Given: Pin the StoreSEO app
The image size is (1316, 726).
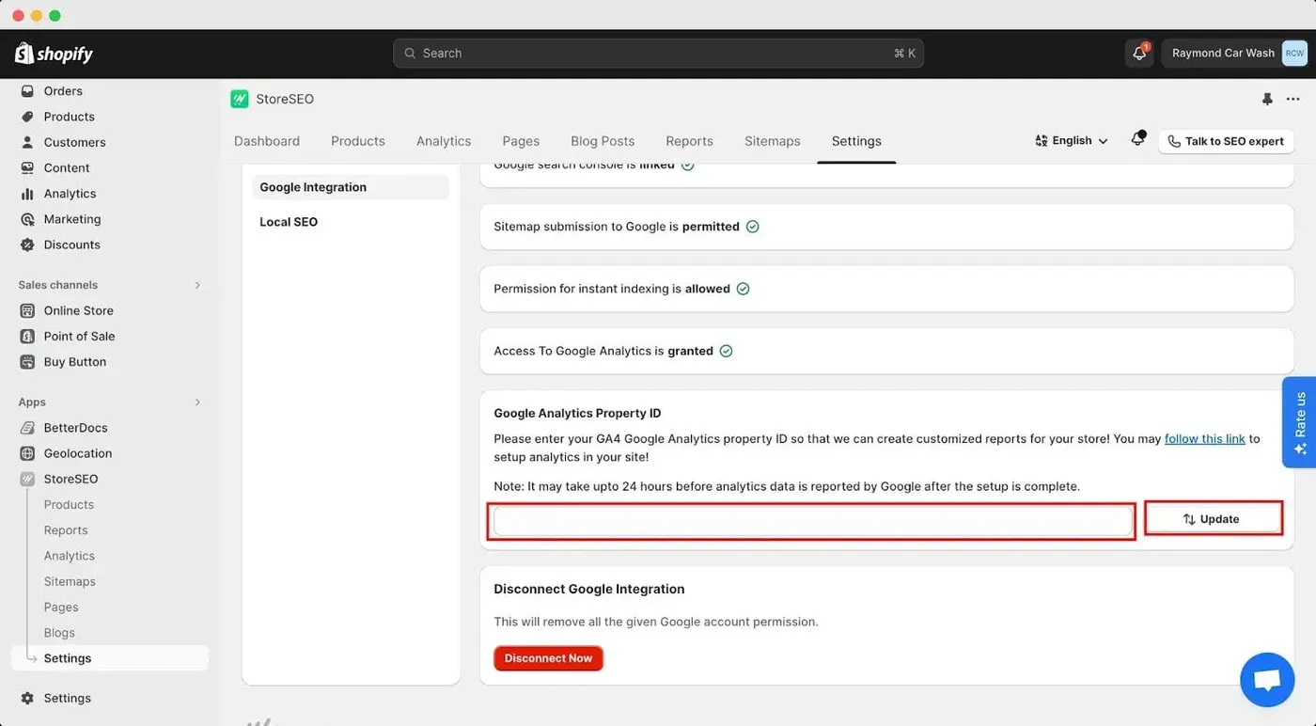Looking at the screenshot, I should point(1267,100).
